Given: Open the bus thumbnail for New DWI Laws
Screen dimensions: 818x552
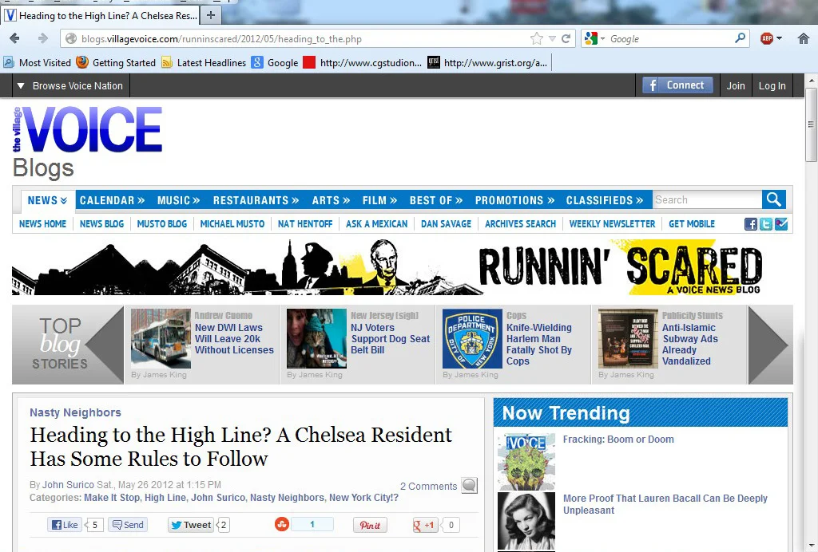Looking at the screenshot, I should click(161, 338).
